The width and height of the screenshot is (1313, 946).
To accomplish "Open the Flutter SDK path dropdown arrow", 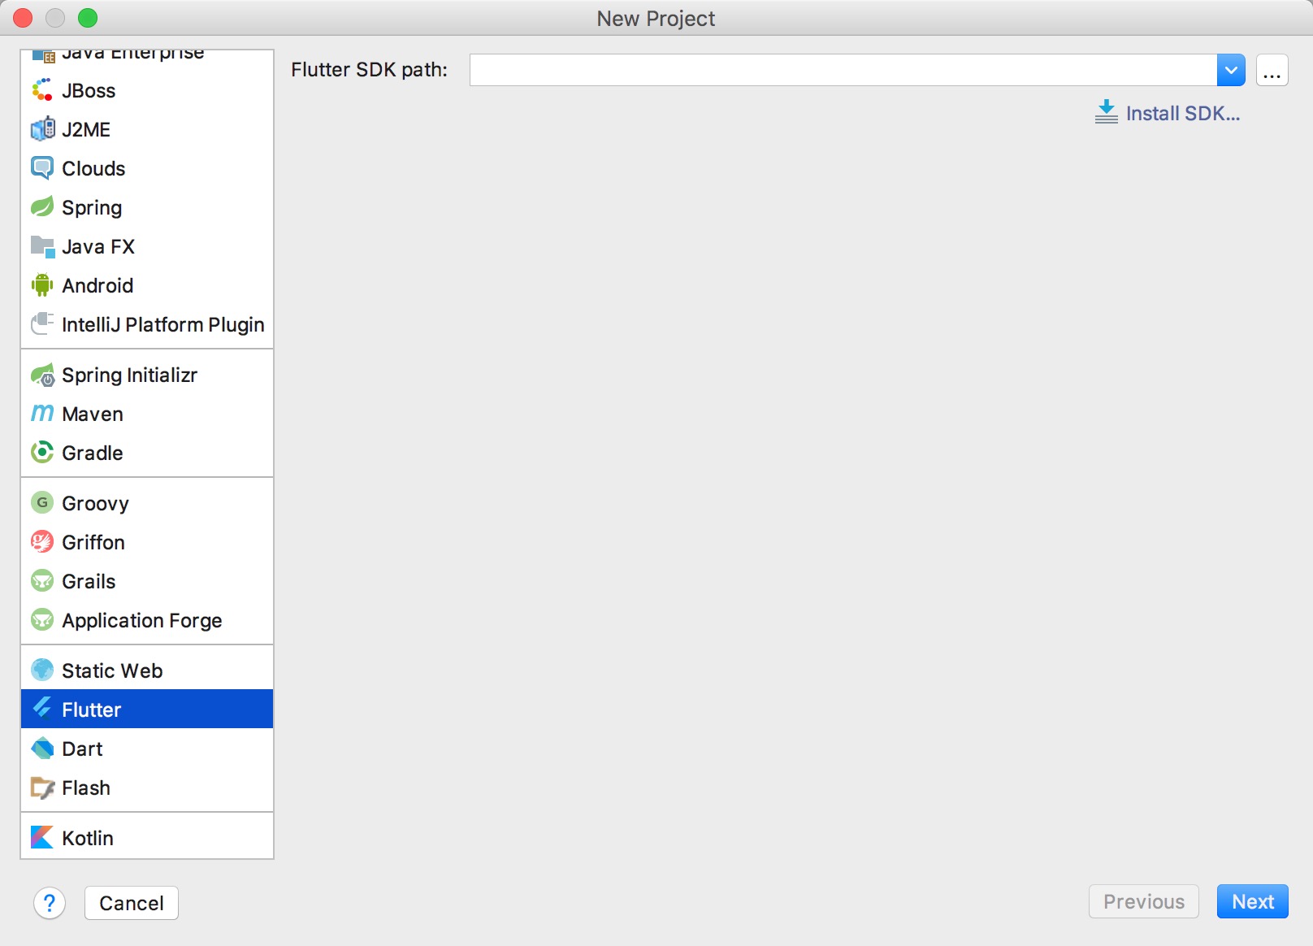I will 1231,70.
